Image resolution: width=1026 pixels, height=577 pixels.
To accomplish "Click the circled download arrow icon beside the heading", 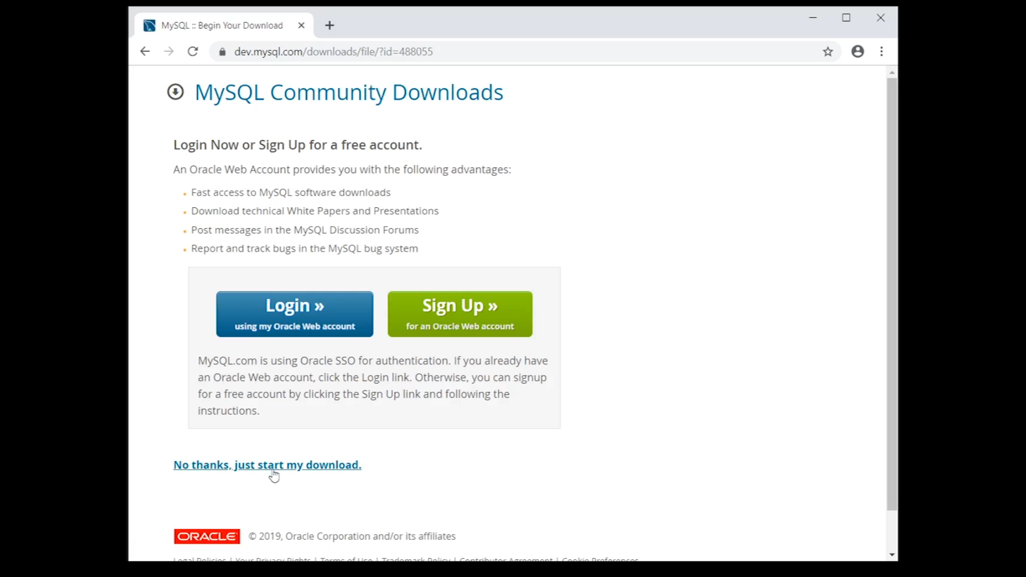I will 175,92.
